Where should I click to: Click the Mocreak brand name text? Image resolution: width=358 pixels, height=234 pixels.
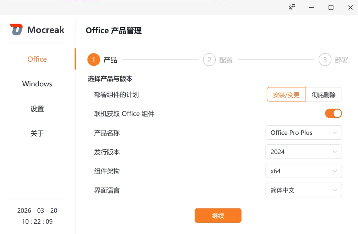(x=46, y=30)
